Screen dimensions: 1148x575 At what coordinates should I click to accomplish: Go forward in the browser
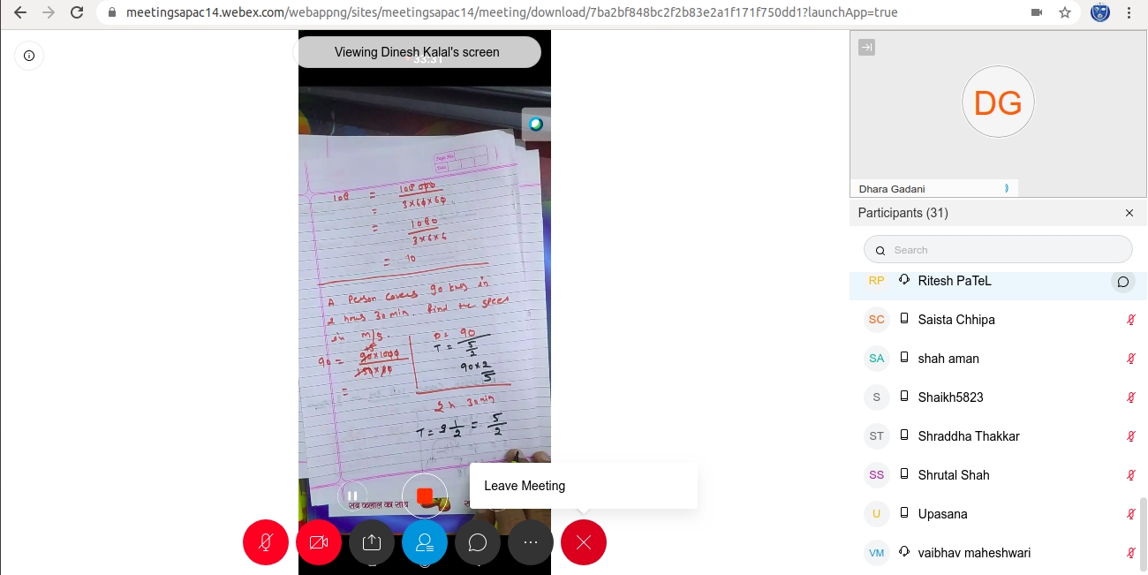(x=49, y=13)
